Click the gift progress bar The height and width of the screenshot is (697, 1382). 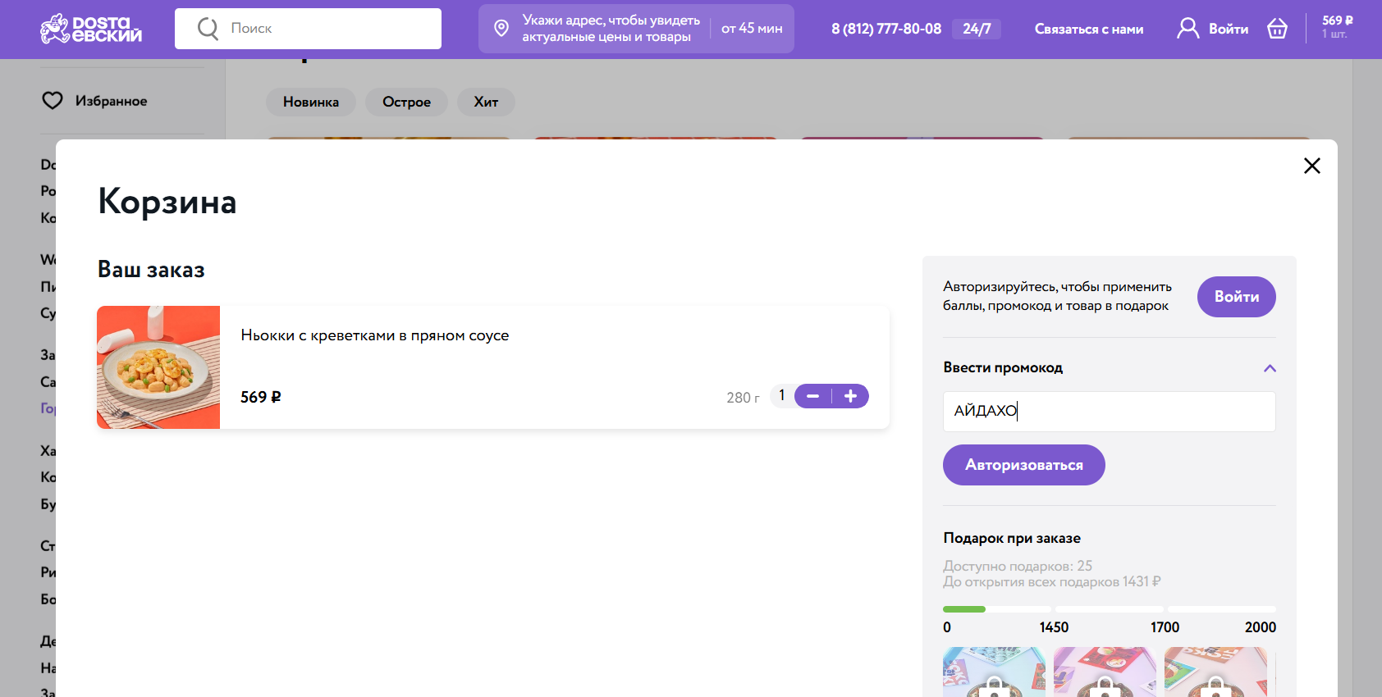(x=1110, y=609)
